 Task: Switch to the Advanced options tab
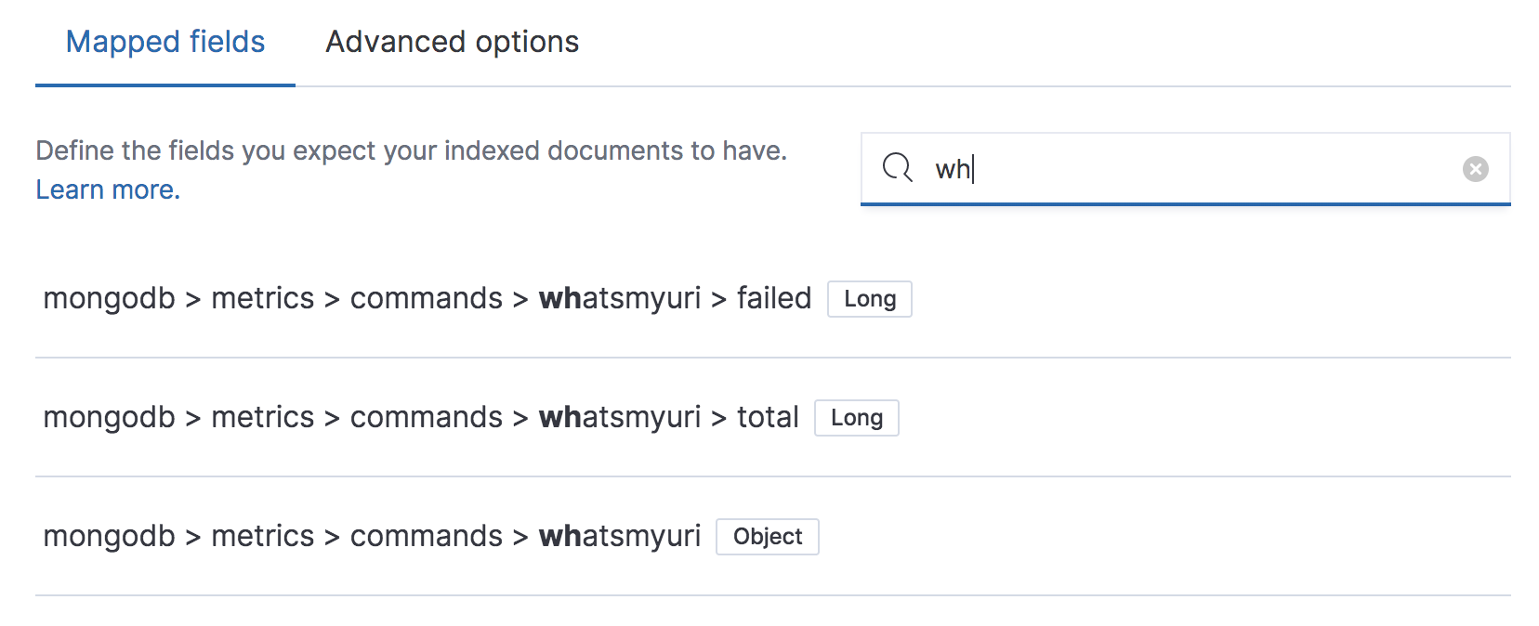point(452,42)
